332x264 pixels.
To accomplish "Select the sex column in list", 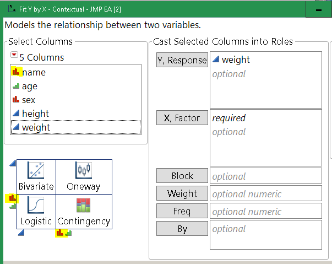I will 29,100.
